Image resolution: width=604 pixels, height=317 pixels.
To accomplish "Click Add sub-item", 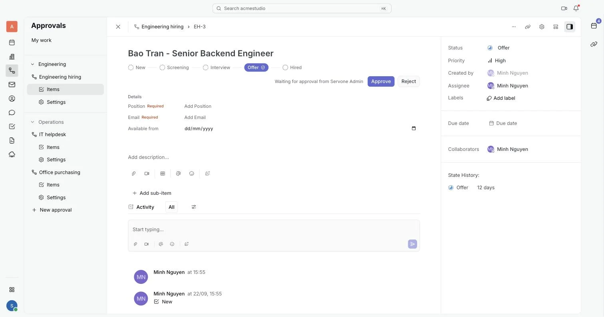I will point(152,193).
